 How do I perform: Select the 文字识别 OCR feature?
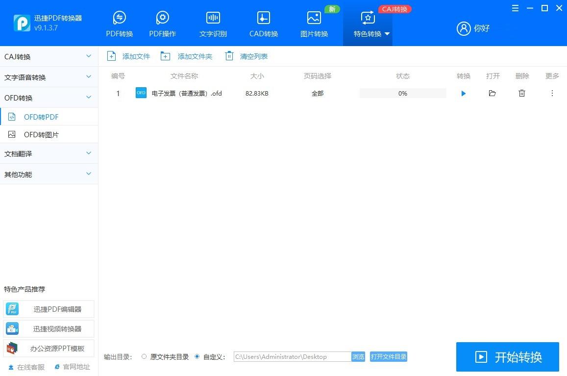tap(213, 22)
